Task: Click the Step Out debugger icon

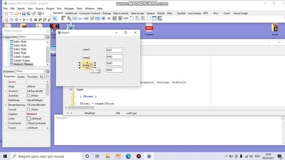Action: [x=49, y=20]
